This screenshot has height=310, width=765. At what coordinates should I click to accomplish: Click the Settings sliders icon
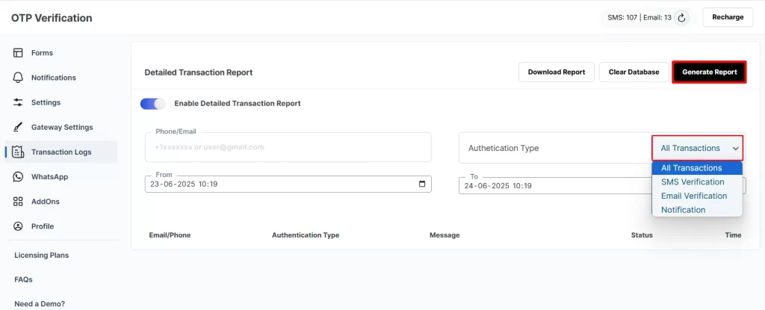18,102
